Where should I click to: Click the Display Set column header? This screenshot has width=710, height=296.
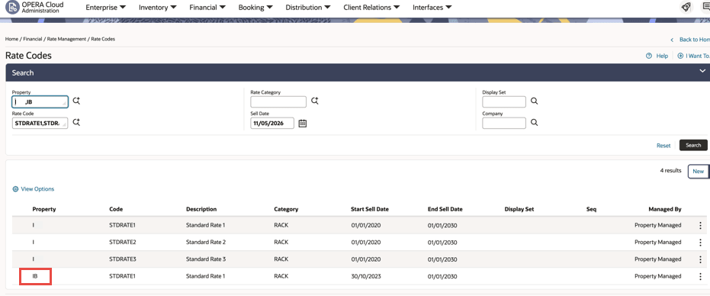tap(519, 210)
